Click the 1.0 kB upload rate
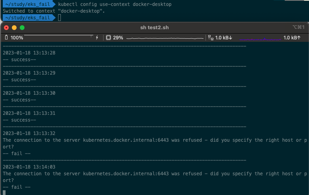The height and width of the screenshot is (195, 309). pyautogui.click(x=292, y=37)
